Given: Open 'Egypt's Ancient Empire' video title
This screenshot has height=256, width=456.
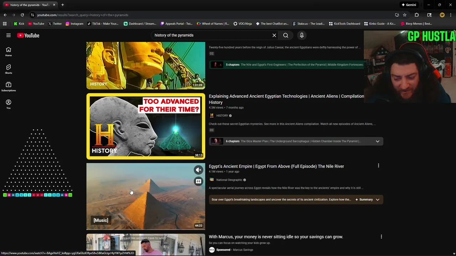Looking at the screenshot, I should [x=276, y=166].
